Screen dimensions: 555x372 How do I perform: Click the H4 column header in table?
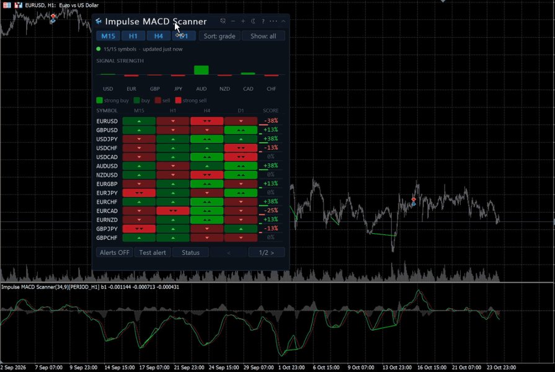click(x=206, y=111)
